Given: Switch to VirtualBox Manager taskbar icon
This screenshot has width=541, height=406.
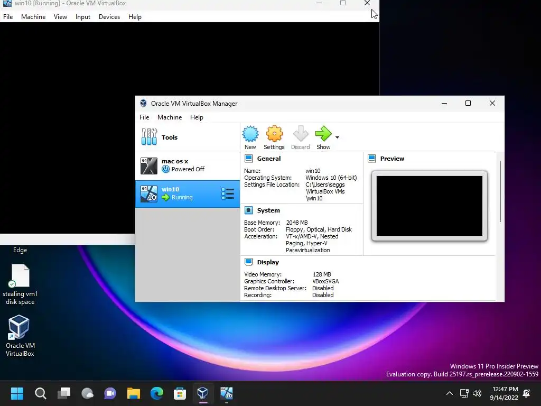Looking at the screenshot, I should point(203,393).
